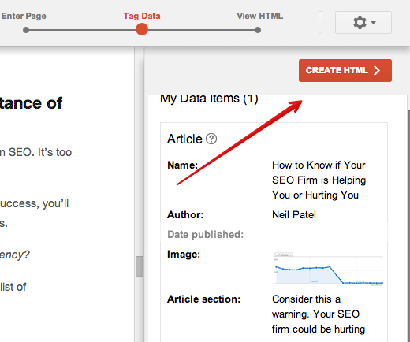Click the Author value Neil Patel
This screenshot has height=342, width=410.
[x=294, y=215]
